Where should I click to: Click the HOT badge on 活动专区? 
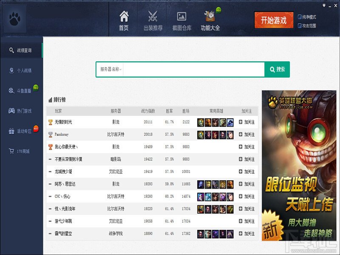pyautogui.click(x=36, y=129)
